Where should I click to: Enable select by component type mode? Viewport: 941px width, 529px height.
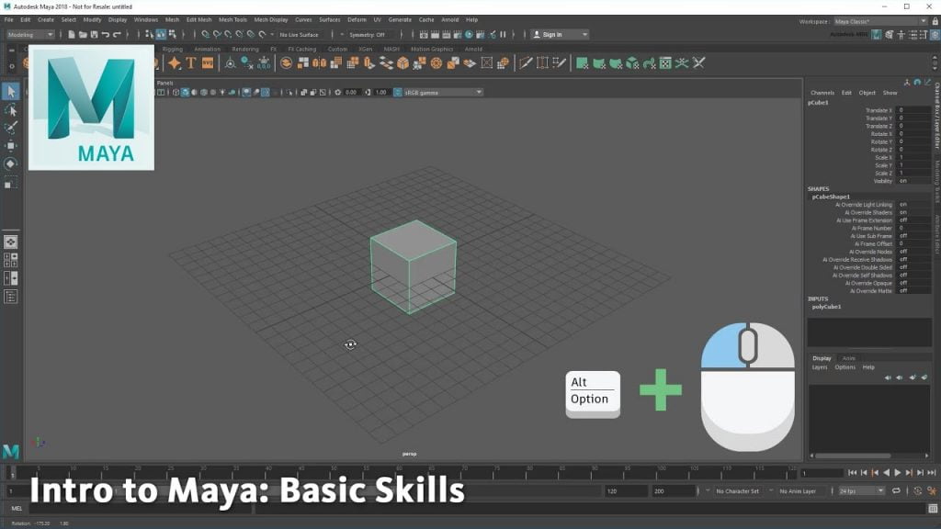(x=172, y=35)
